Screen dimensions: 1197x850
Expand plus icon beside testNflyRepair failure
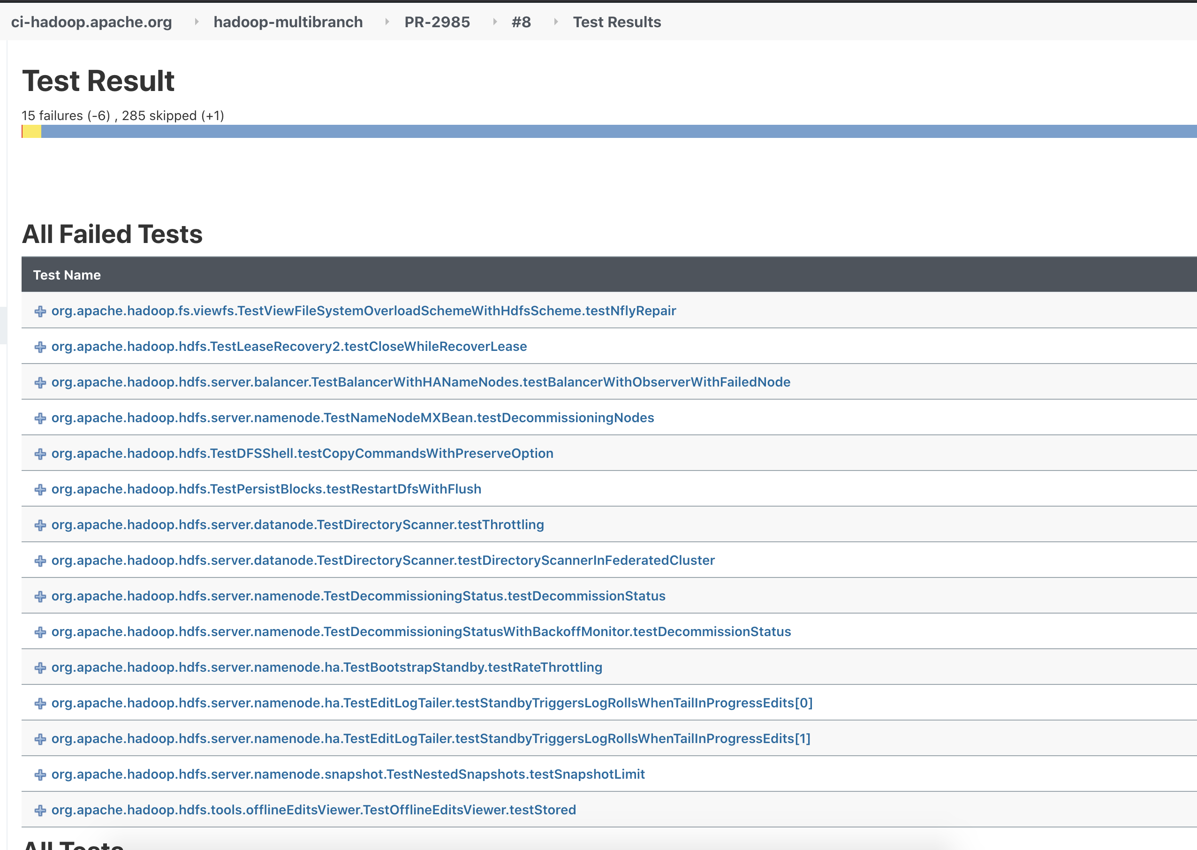point(40,311)
